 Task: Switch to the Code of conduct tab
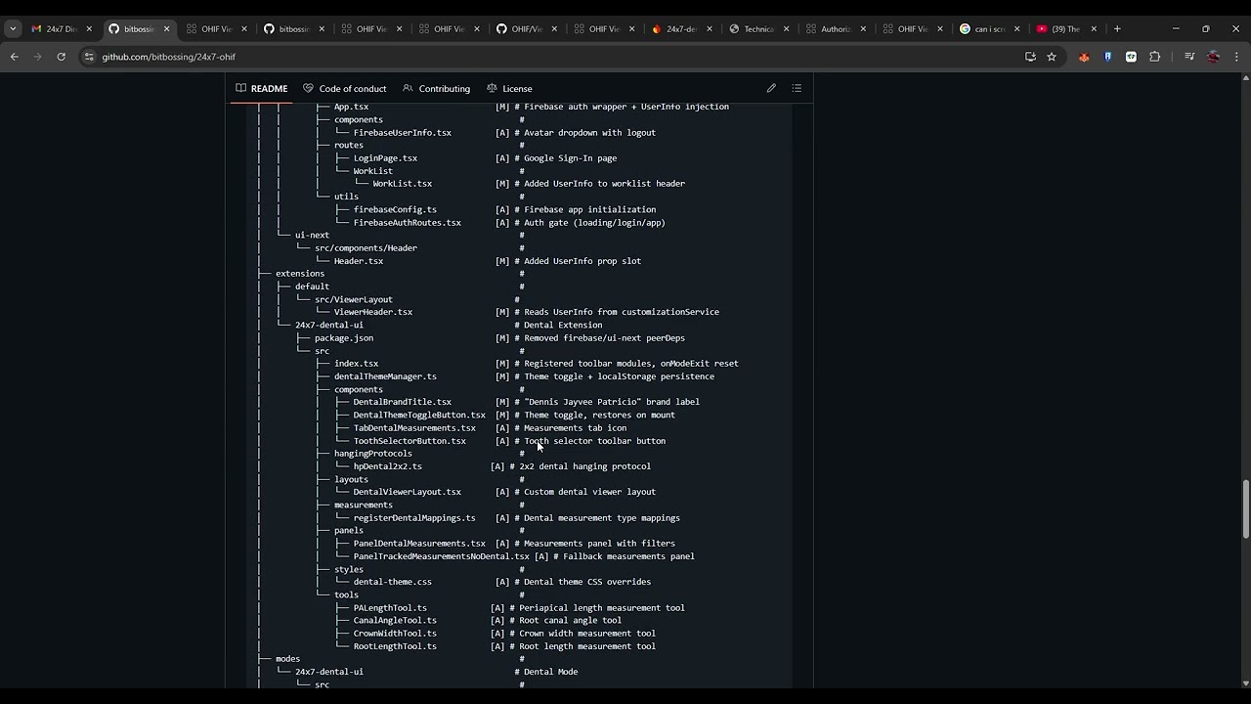[344, 88]
